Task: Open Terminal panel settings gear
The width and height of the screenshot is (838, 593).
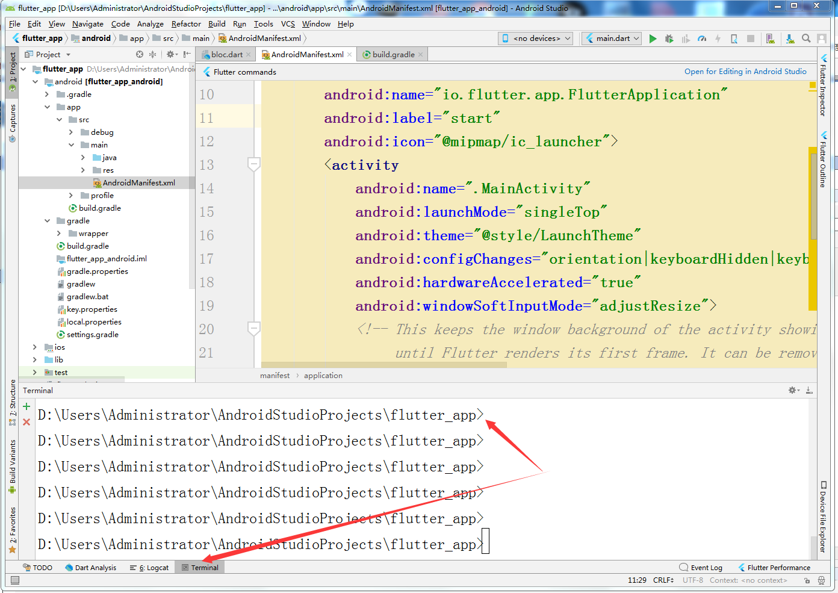Action: tap(794, 390)
